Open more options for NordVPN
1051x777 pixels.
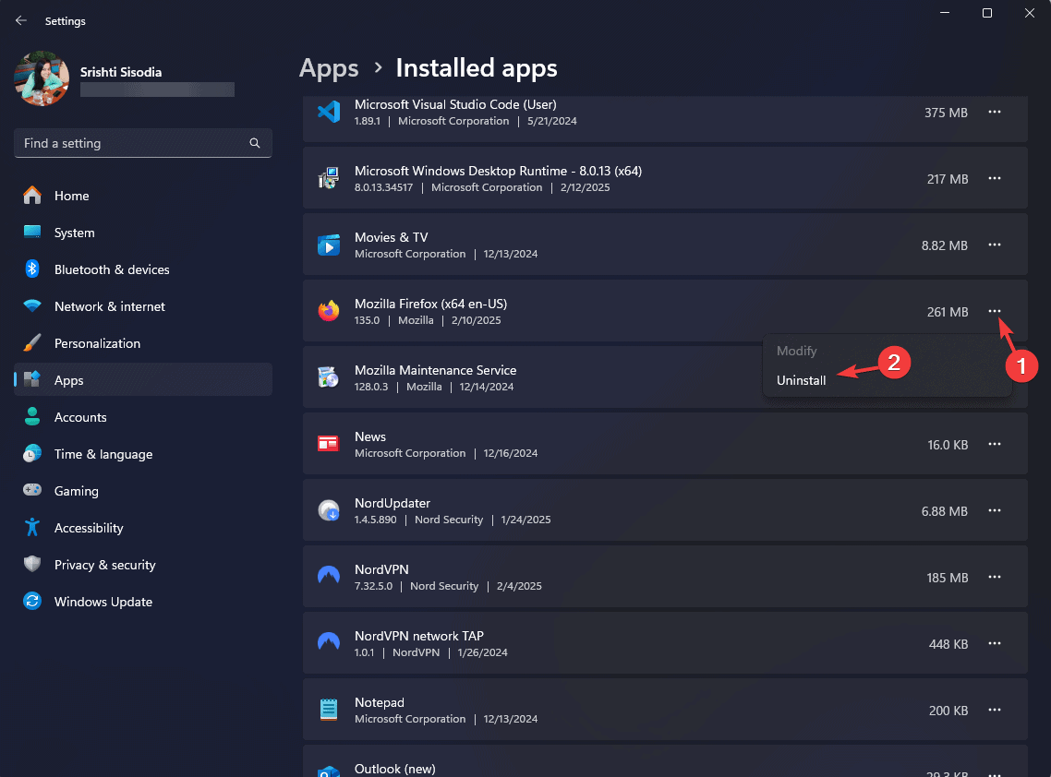click(x=995, y=578)
